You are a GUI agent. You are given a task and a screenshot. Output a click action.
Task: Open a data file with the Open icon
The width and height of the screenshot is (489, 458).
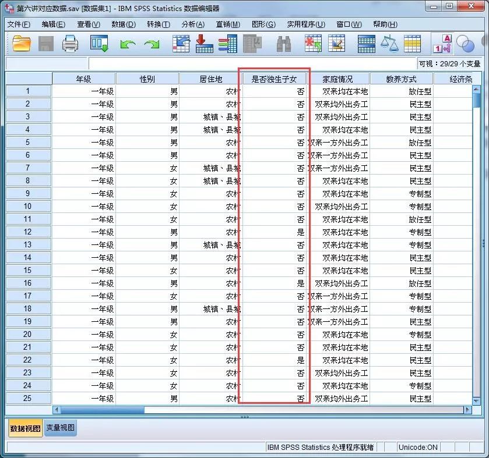21,43
